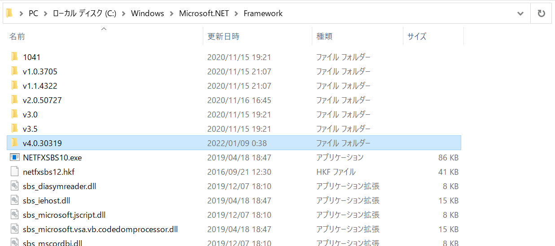This screenshot has width=555, height=246.
Task: Click the v2.0.50727 folder icon
Action: (x=15, y=100)
